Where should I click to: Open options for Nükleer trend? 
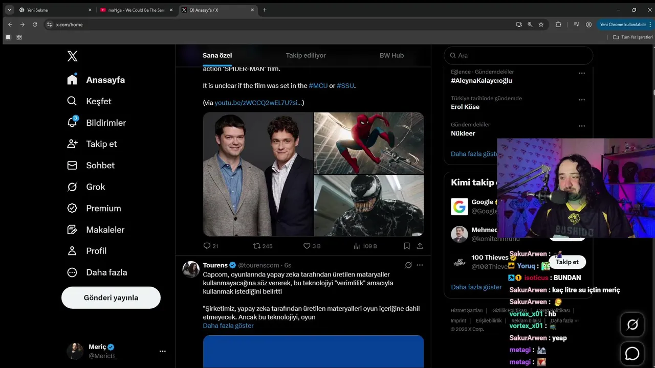[582, 126]
